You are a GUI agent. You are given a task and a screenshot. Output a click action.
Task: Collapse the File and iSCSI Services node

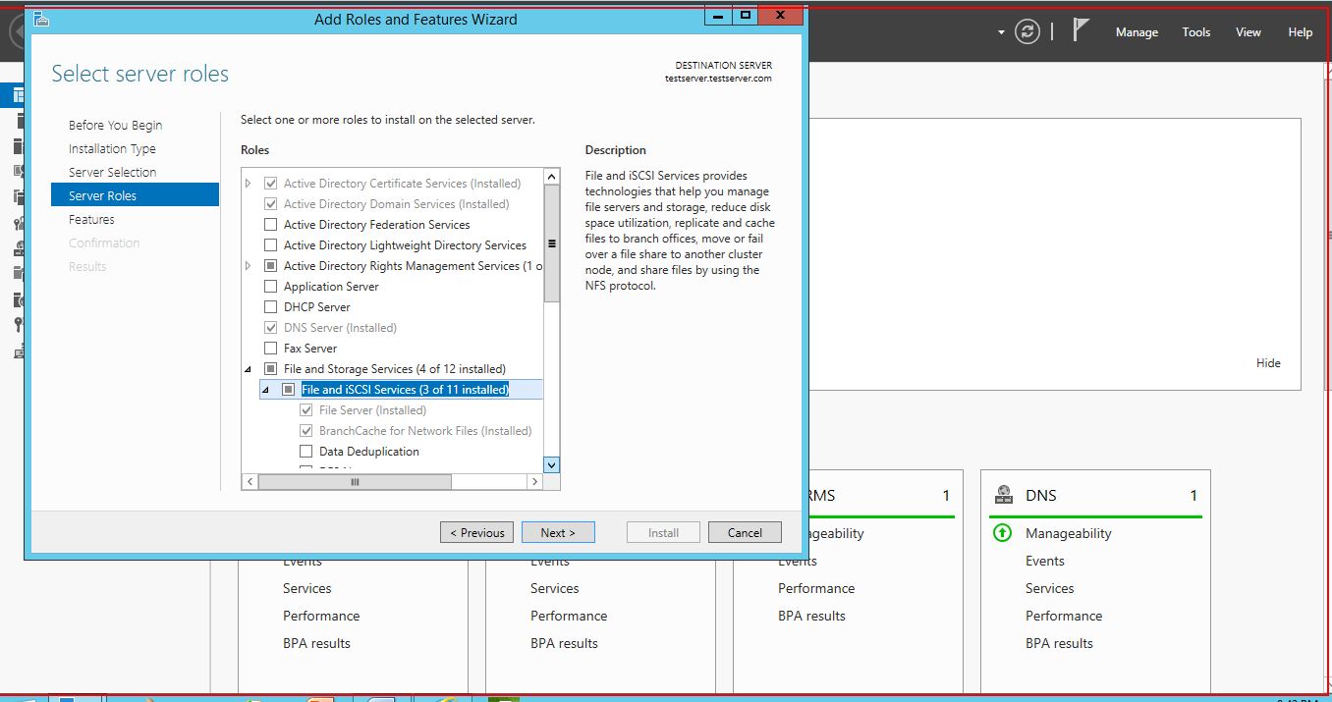(266, 390)
